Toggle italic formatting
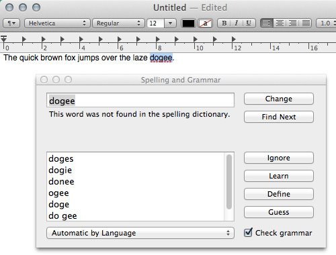The width and height of the screenshot is (336, 255). 237,23
